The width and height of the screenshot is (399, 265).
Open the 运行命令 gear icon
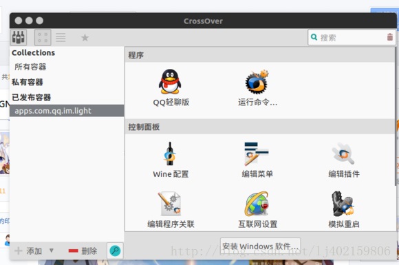(257, 82)
